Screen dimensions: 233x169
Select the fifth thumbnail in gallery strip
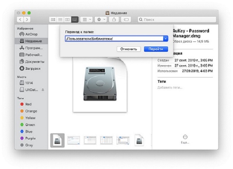coord(123,140)
